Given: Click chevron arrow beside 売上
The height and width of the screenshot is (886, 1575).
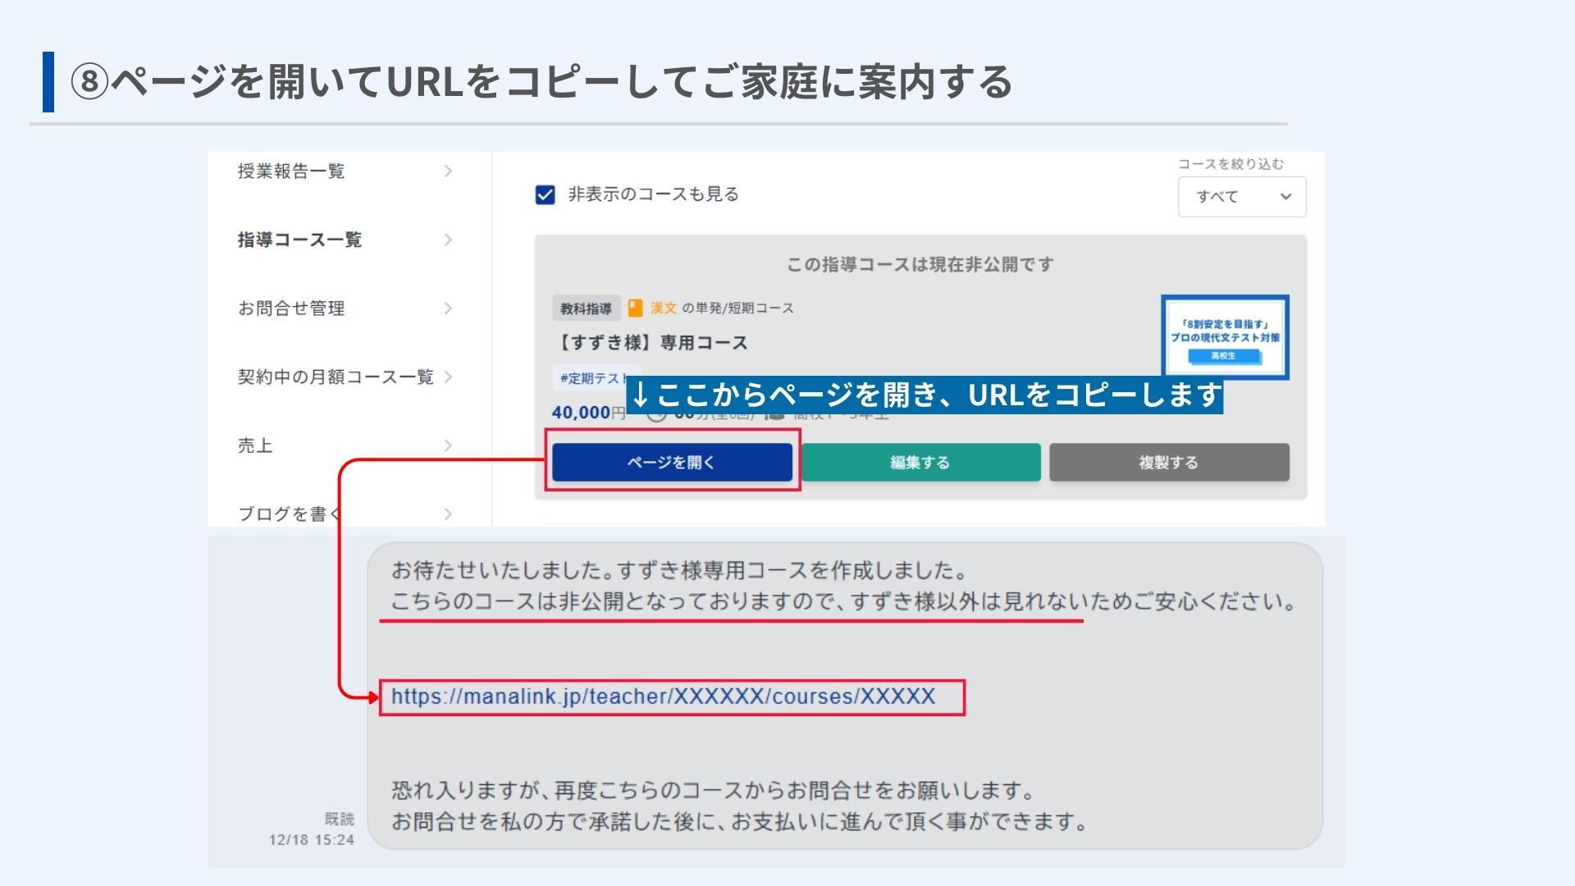Looking at the screenshot, I should click(448, 445).
